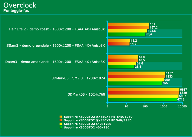Click the 3DMark05 1024x768 label

pos(86,95)
